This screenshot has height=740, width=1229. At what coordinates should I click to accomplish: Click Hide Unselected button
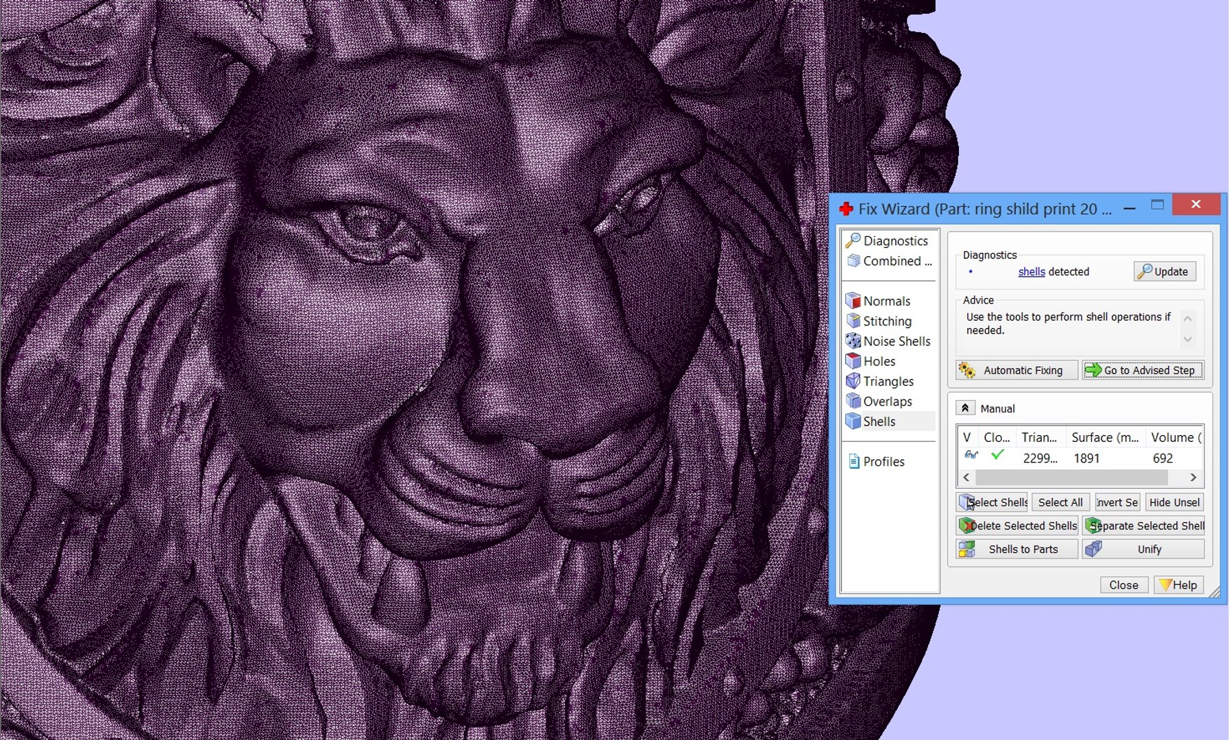pyautogui.click(x=1174, y=502)
